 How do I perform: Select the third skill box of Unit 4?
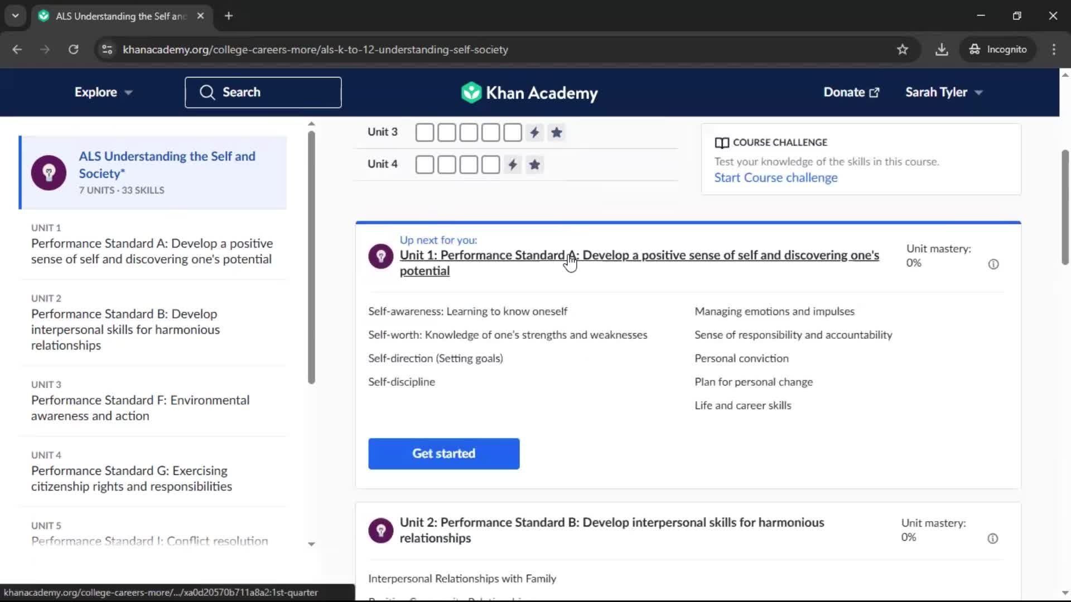pyautogui.click(x=469, y=165)
